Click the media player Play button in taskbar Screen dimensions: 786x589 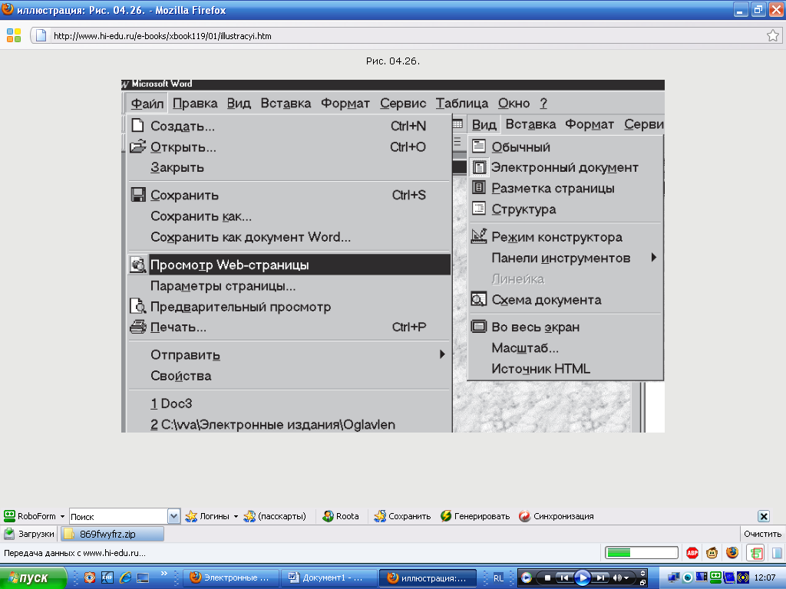582,578
